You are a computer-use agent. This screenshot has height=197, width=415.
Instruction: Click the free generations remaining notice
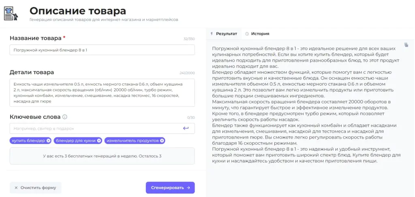102,156
